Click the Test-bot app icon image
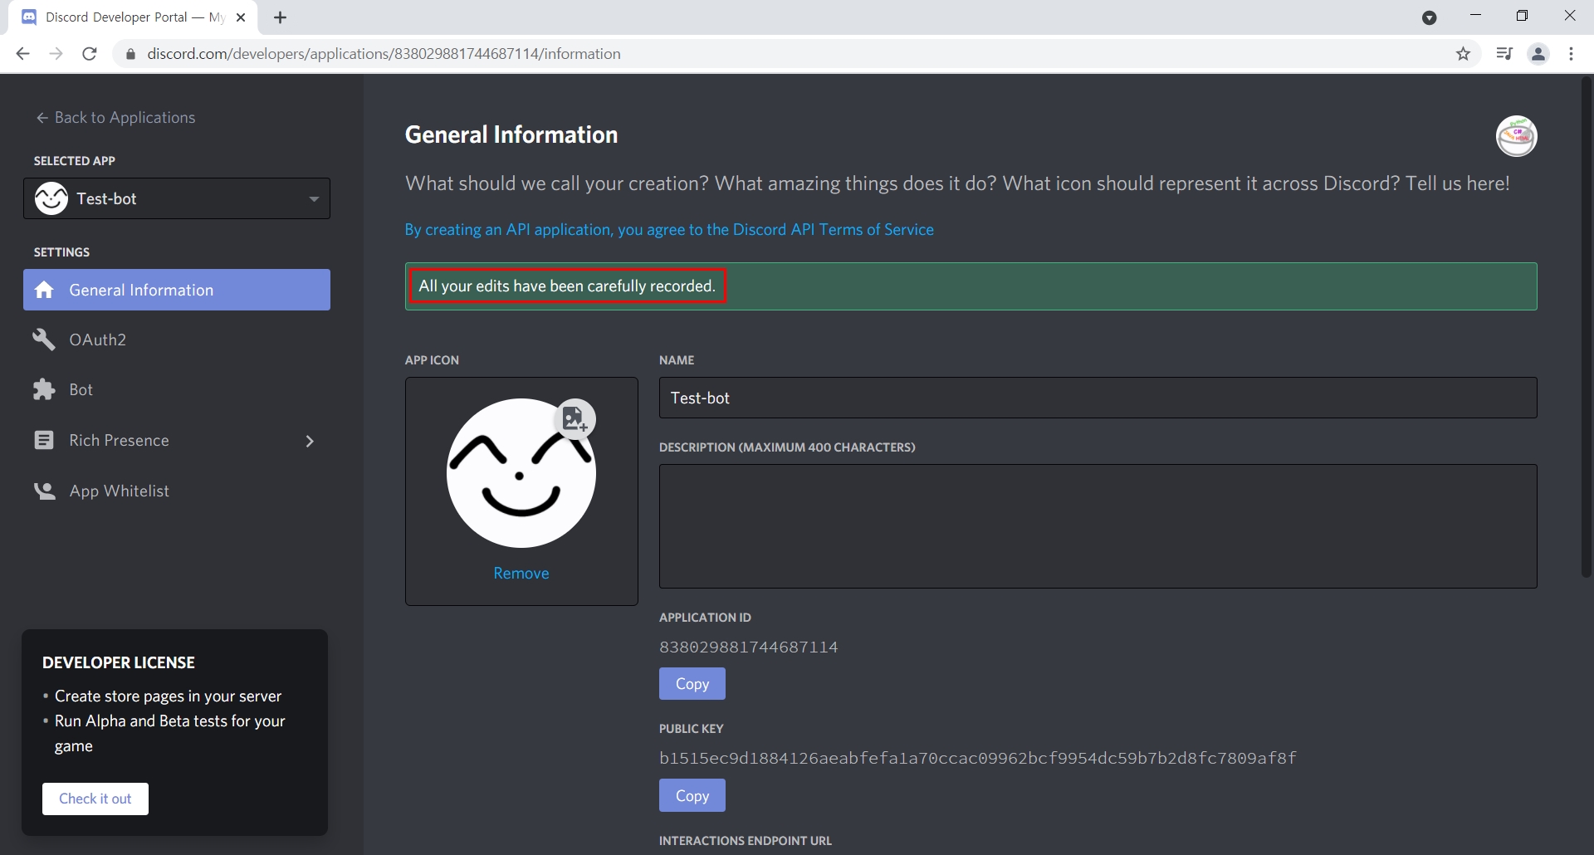The height and width of the screenshot is (855, 1594). tap(521, 473)
